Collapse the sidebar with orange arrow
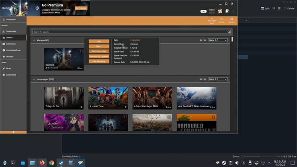Image resolution: width=297 pixels, height=167 pixels. pyautogui.click(x=13, y=132)
